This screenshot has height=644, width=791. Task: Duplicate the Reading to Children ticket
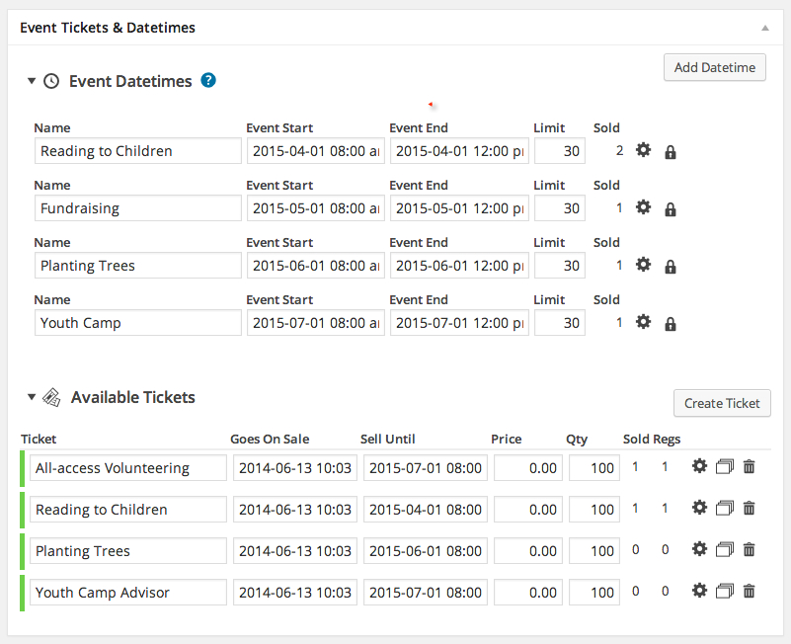click(x=725, y=508)
